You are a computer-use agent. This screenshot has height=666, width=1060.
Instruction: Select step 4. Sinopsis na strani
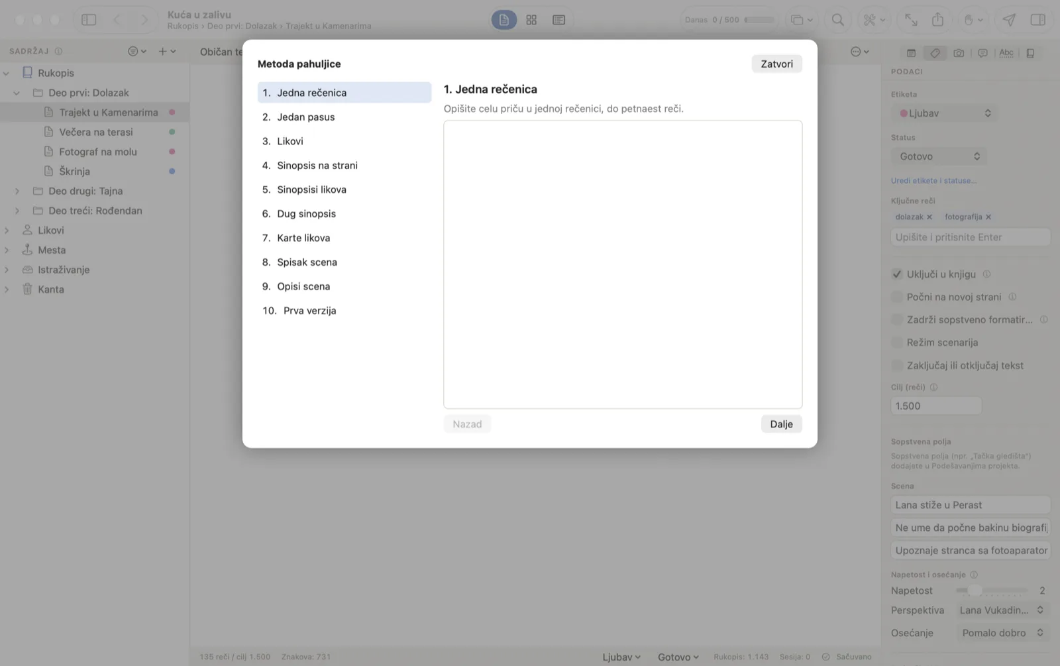(x=344, y=165)
